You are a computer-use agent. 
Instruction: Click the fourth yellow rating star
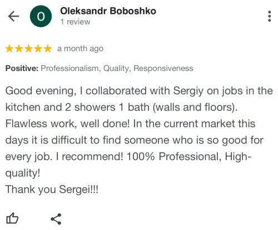(38, 49)
